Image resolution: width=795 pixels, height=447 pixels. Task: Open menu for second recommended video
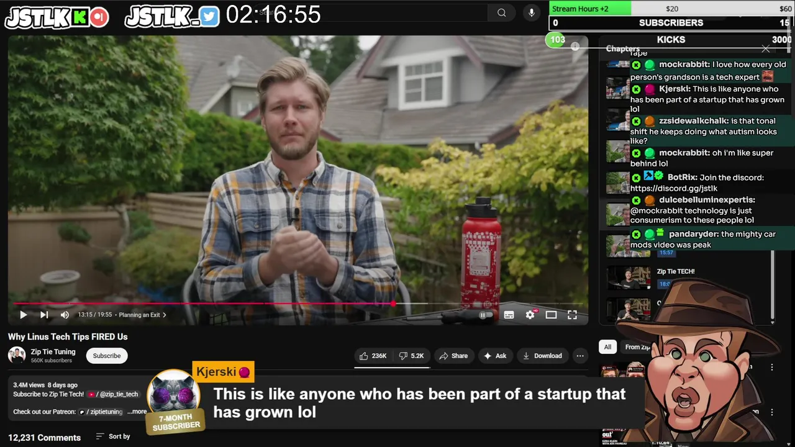772,412
